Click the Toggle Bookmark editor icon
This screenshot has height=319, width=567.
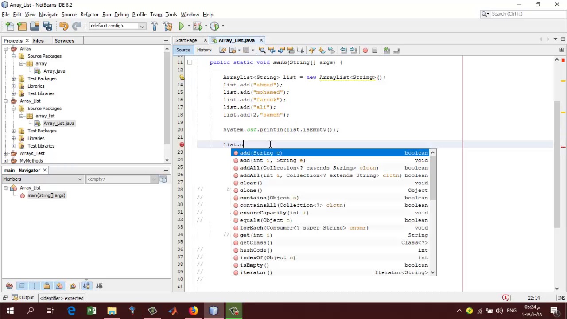click(x=332, y=51)
